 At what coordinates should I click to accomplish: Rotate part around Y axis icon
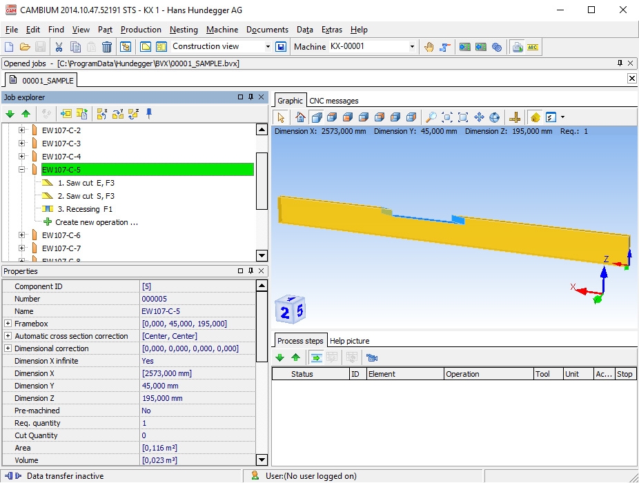pyautogui.click(x=118, y=114)
